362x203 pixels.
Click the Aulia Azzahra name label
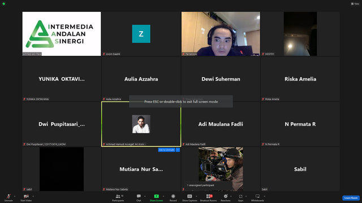[x=113, y=99]
